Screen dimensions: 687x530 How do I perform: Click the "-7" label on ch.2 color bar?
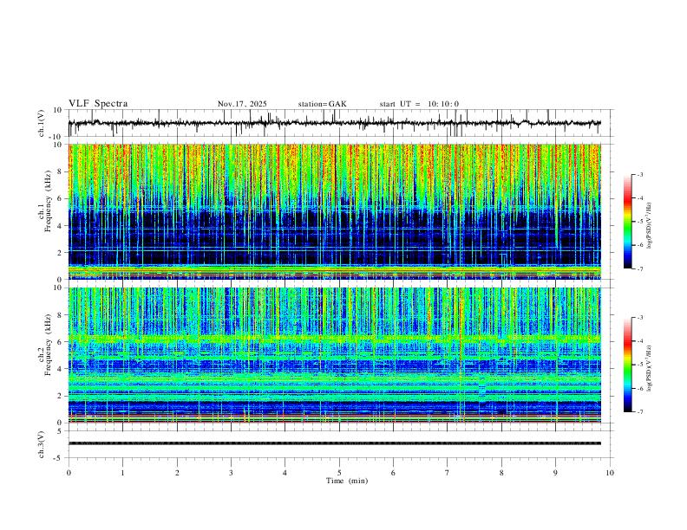(640, 411)
